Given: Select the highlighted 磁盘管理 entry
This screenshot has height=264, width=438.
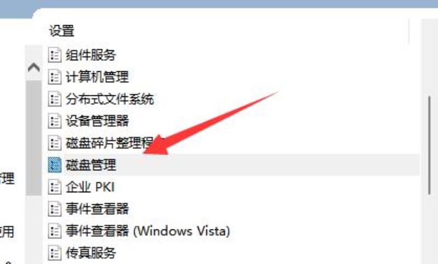Looking at the screenshot, I should [x=234, y=165].
